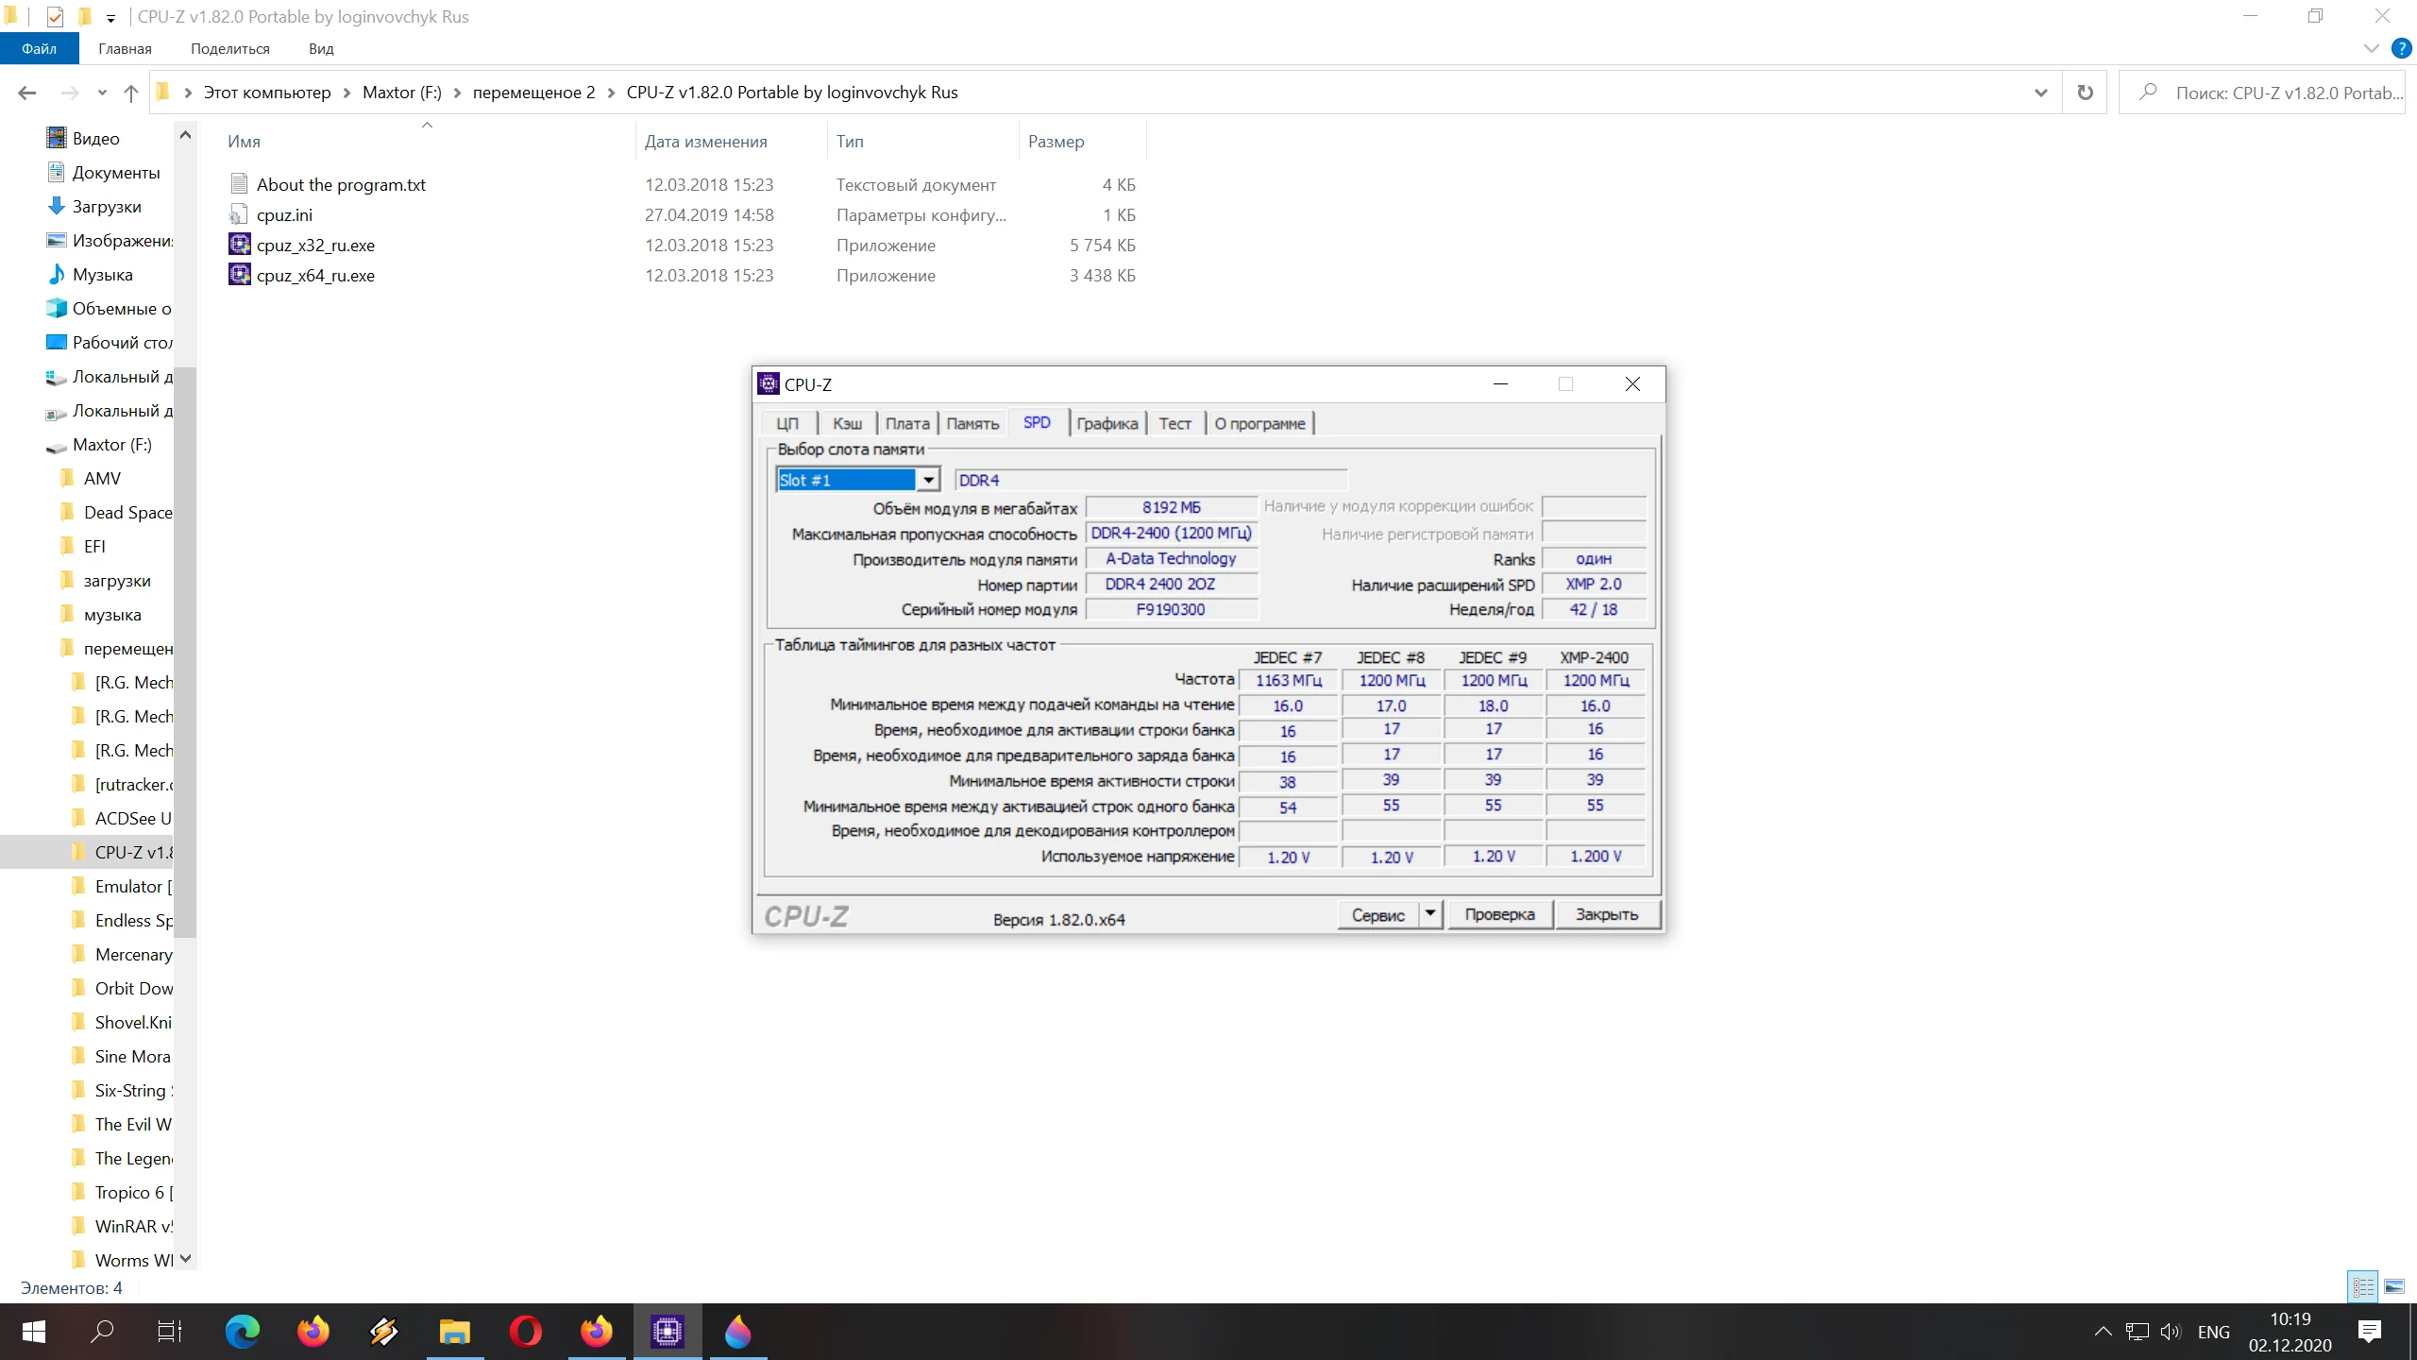The width and height of the screenshot is (2417, 1360).
Task: Expand the address bar history dropdown
Action: pos(2040,93)
